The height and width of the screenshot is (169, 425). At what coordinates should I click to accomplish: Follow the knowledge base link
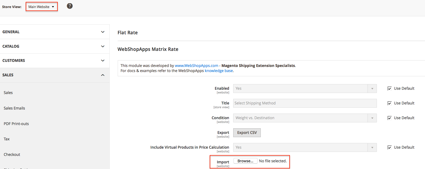click(219, 71)
